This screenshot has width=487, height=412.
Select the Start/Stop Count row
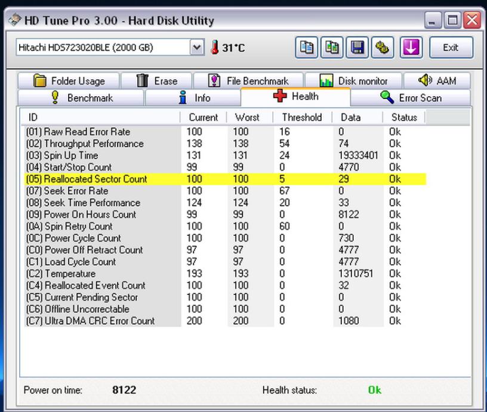point(225,167)
